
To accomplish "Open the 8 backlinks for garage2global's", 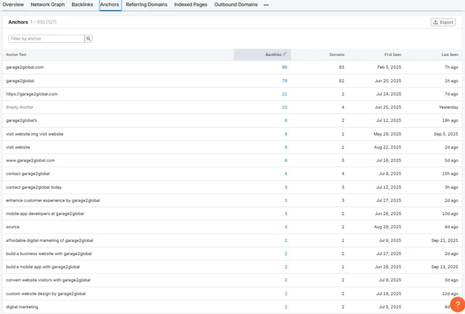I will (286, 120).
